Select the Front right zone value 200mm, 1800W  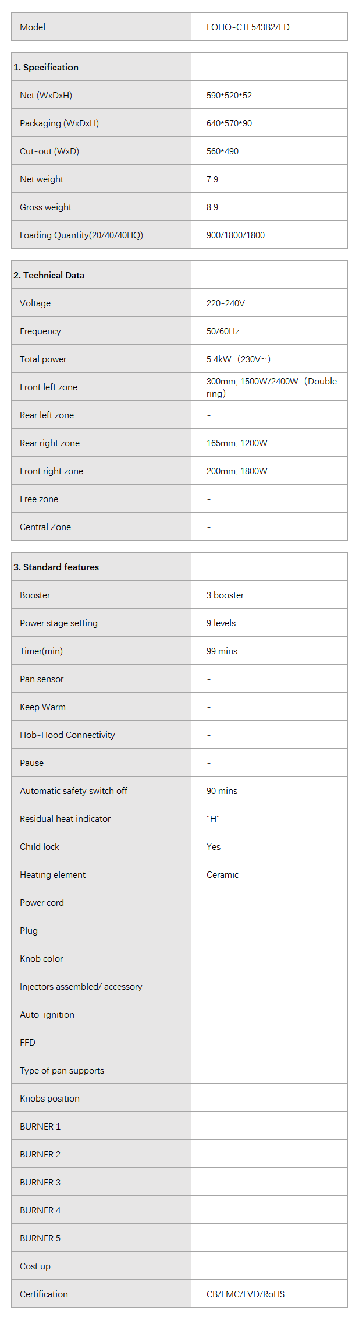[237, 471]
